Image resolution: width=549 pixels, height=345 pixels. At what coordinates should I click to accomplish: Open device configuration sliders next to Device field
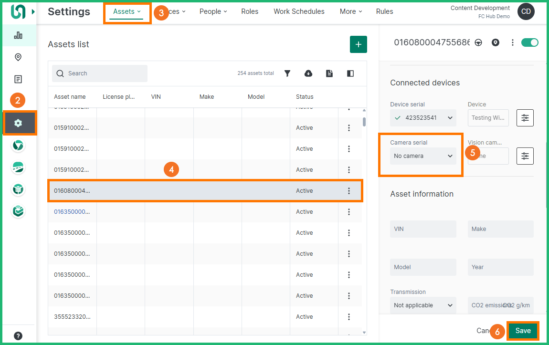tap(525, 118)
